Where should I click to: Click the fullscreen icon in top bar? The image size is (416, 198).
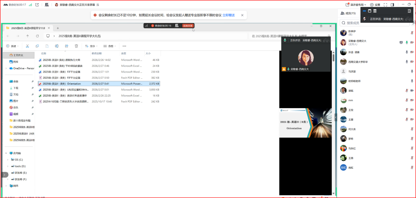[x=385, y=5]
